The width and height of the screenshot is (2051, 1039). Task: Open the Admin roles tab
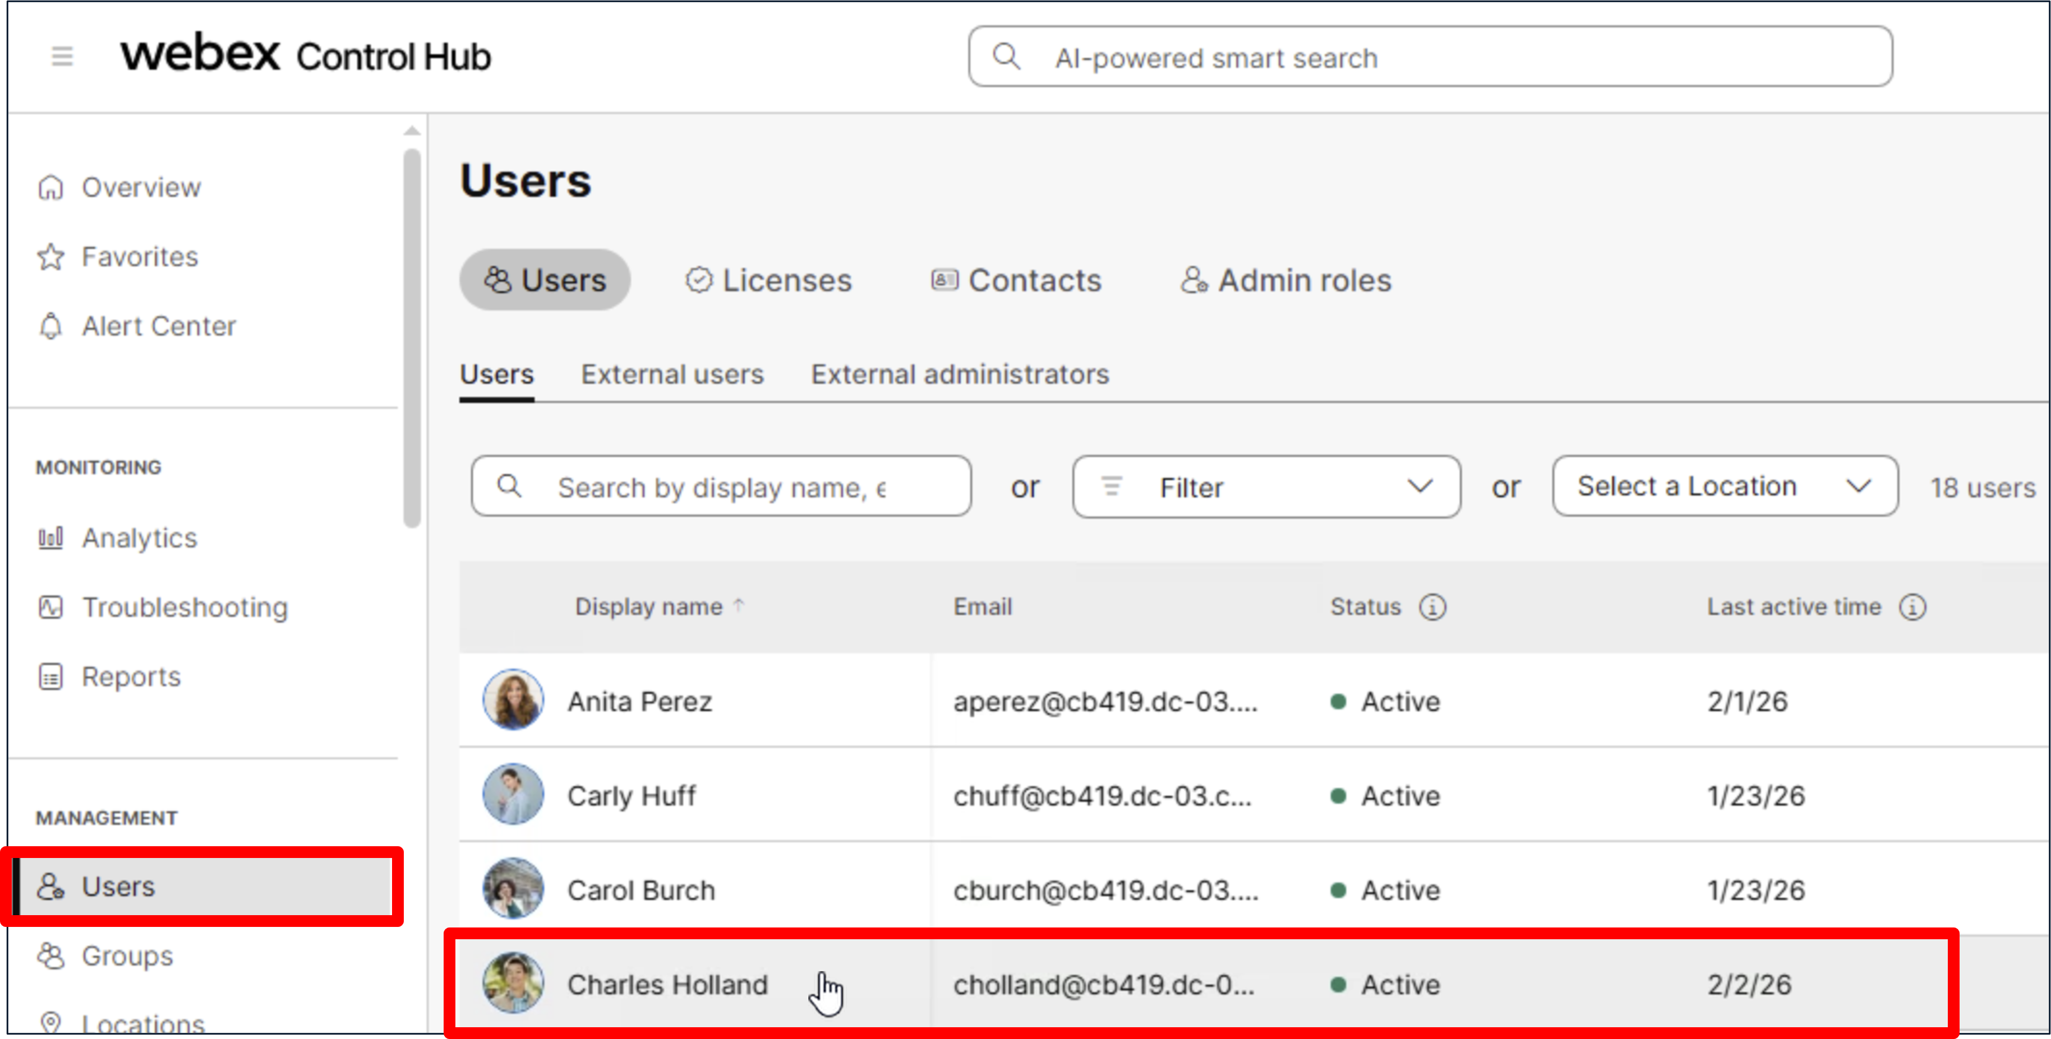tap(1286, 281)
